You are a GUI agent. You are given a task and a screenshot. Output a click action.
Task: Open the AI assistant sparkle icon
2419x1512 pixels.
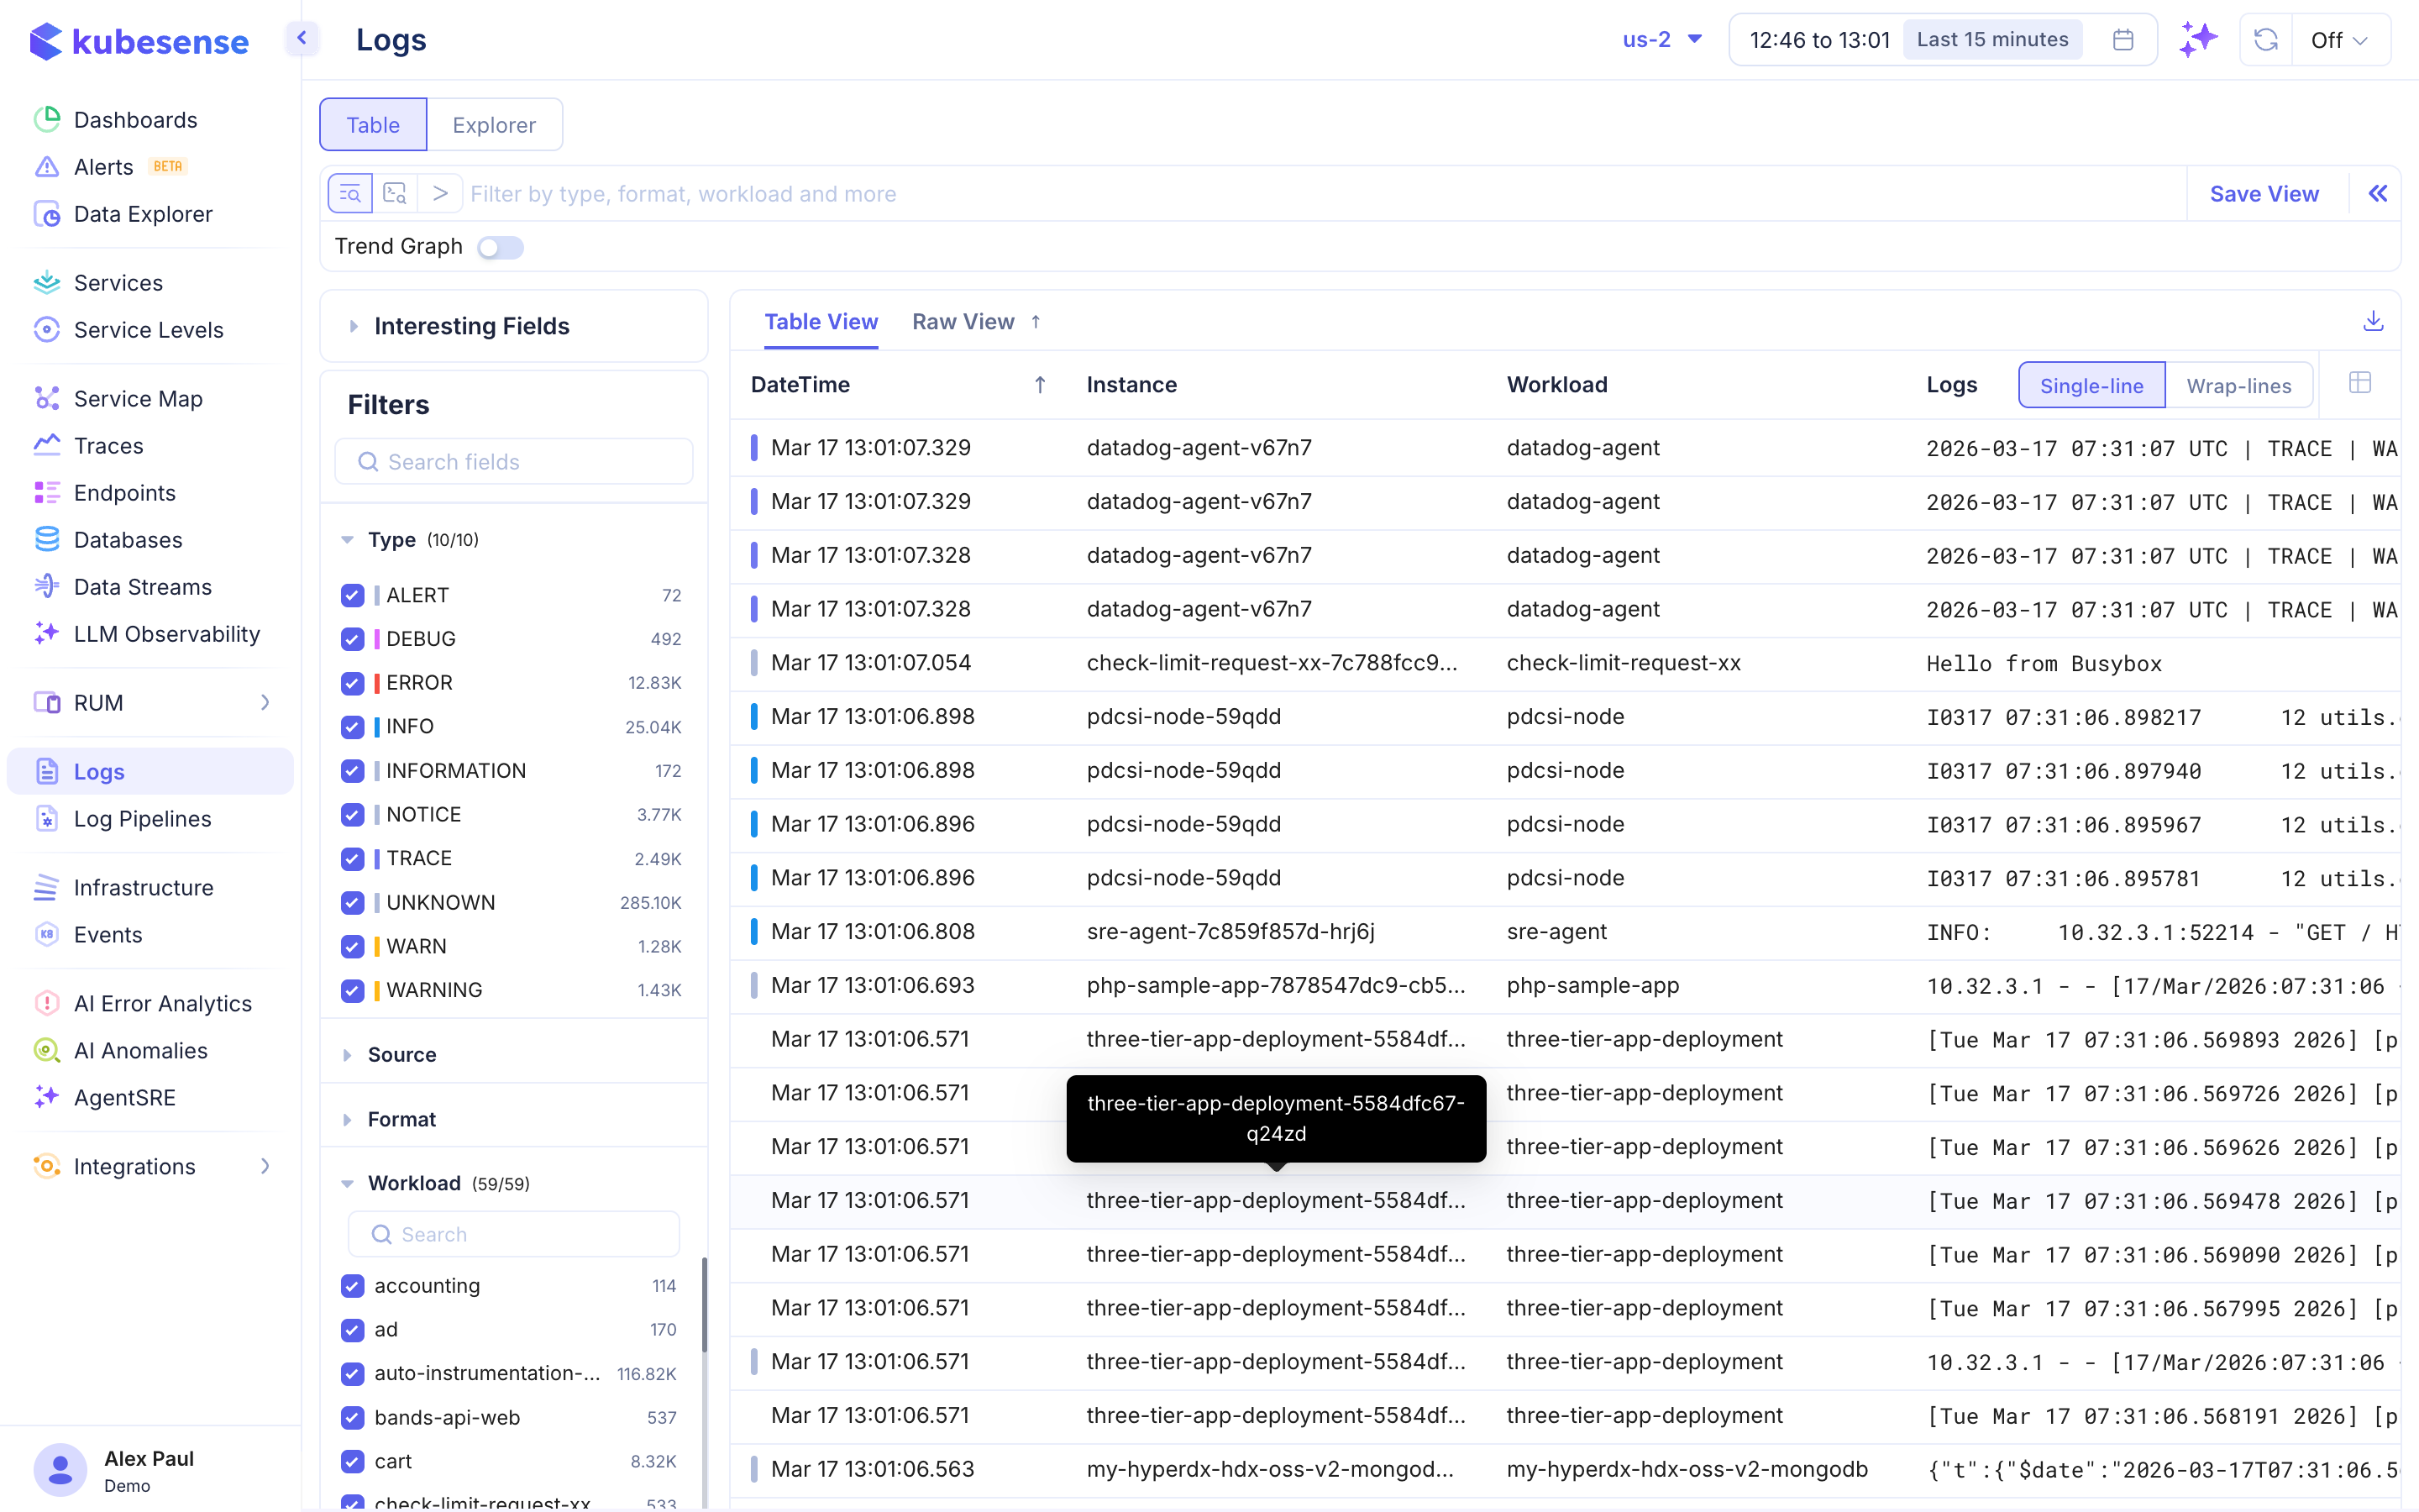[x=2199, y=39]
